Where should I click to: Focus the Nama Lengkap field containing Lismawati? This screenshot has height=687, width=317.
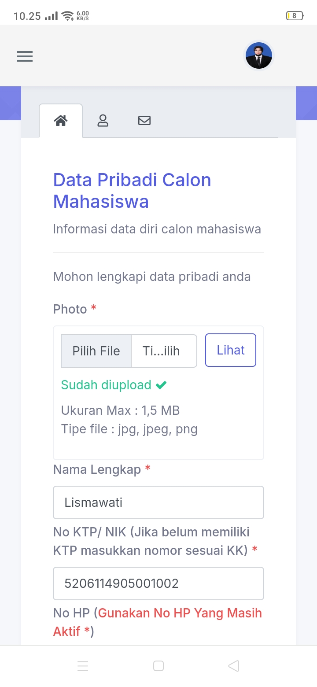158,502
